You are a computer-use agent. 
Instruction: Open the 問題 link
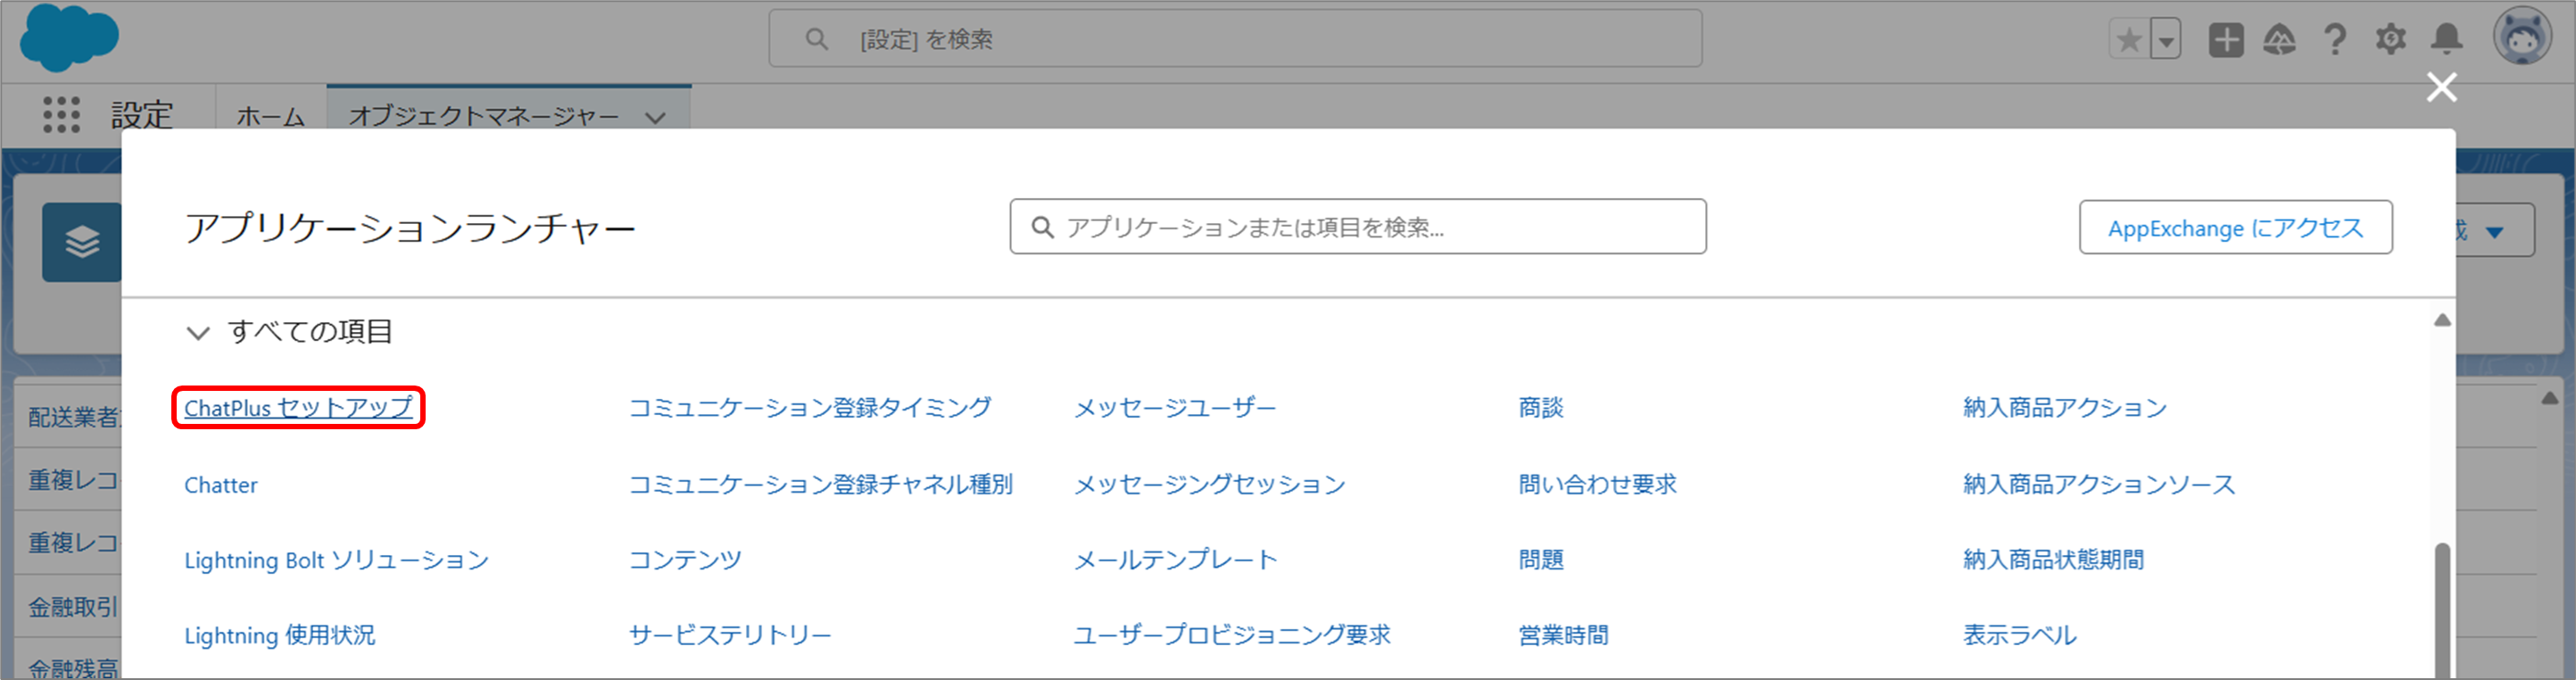tap(1541, 560)
